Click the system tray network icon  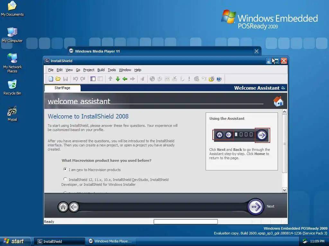(x=305, y=241)
